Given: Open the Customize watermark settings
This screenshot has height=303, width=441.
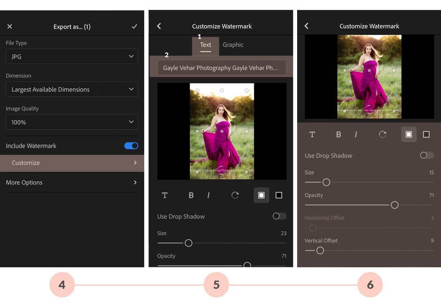Looking at the screenshot, I should [x=71, y=163].
